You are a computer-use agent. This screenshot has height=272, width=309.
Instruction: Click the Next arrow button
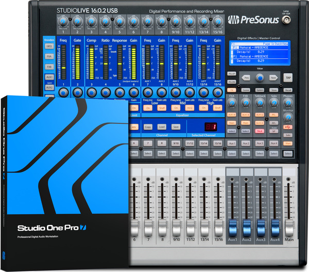click(273, 77)
